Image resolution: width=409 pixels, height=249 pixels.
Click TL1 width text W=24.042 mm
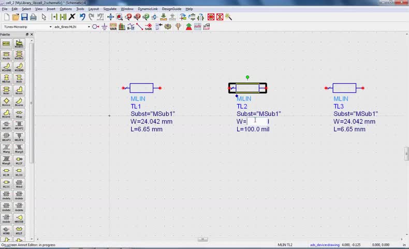[x=151, y=121]
